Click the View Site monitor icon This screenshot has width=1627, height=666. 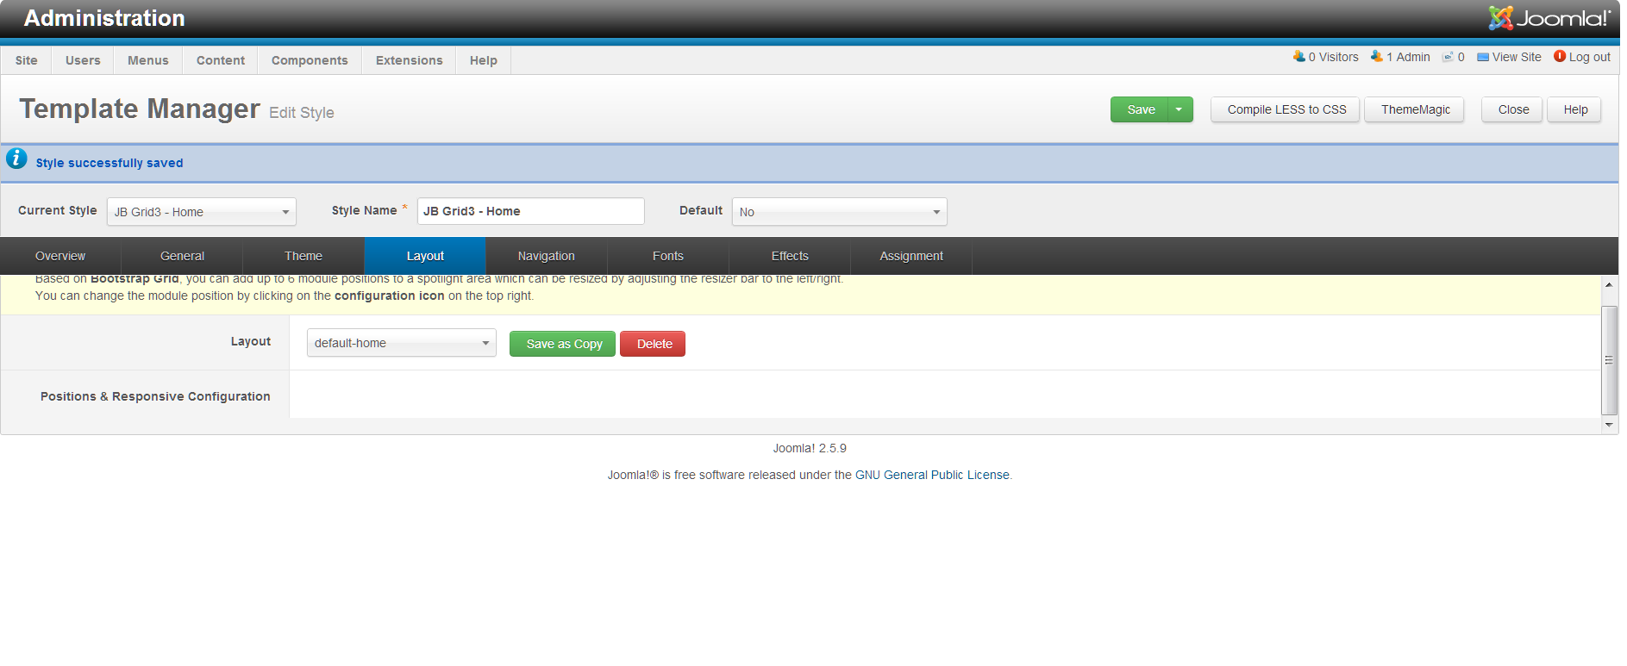pos(1483,57)
